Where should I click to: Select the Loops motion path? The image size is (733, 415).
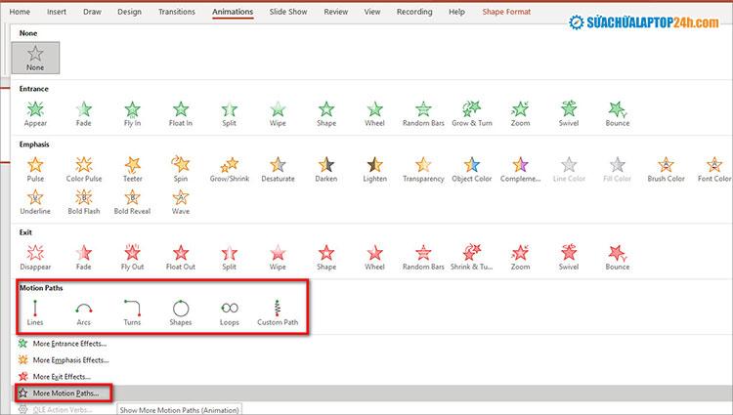click(229, 312)
